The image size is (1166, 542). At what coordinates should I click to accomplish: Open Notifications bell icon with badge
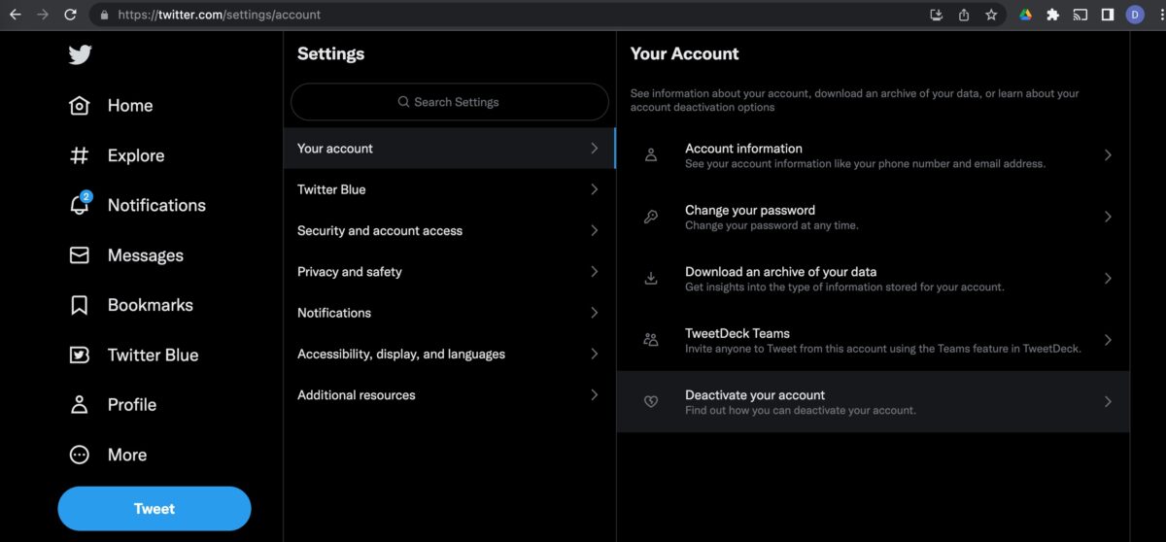point(80,204)
